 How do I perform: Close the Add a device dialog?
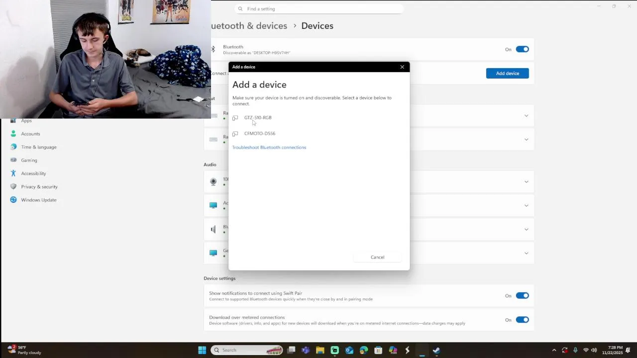click(402, 67)
